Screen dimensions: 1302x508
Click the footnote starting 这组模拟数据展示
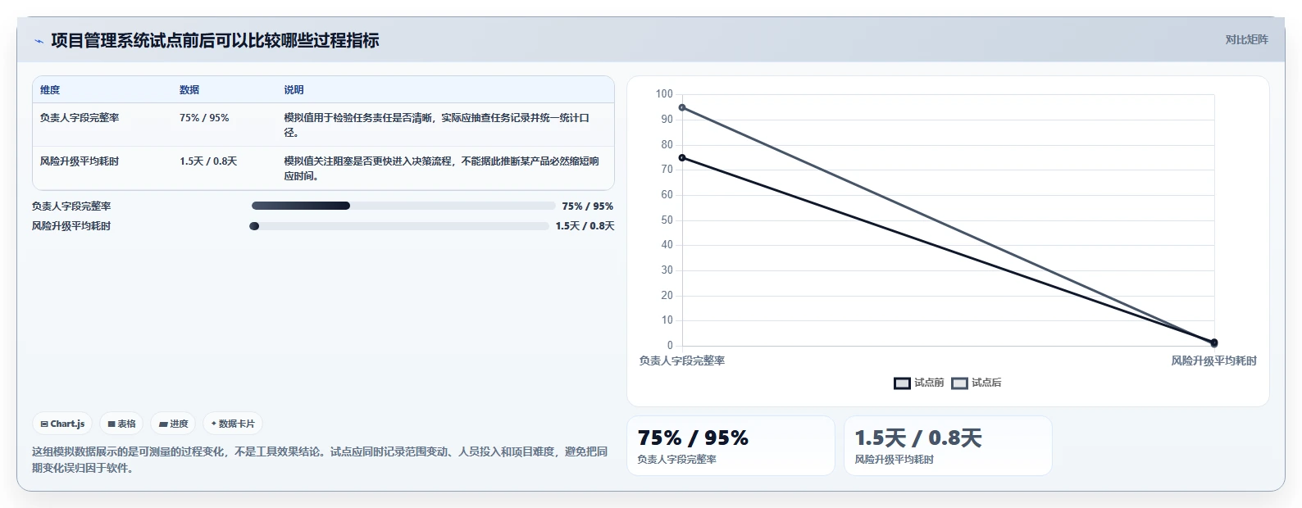point(320,460)
